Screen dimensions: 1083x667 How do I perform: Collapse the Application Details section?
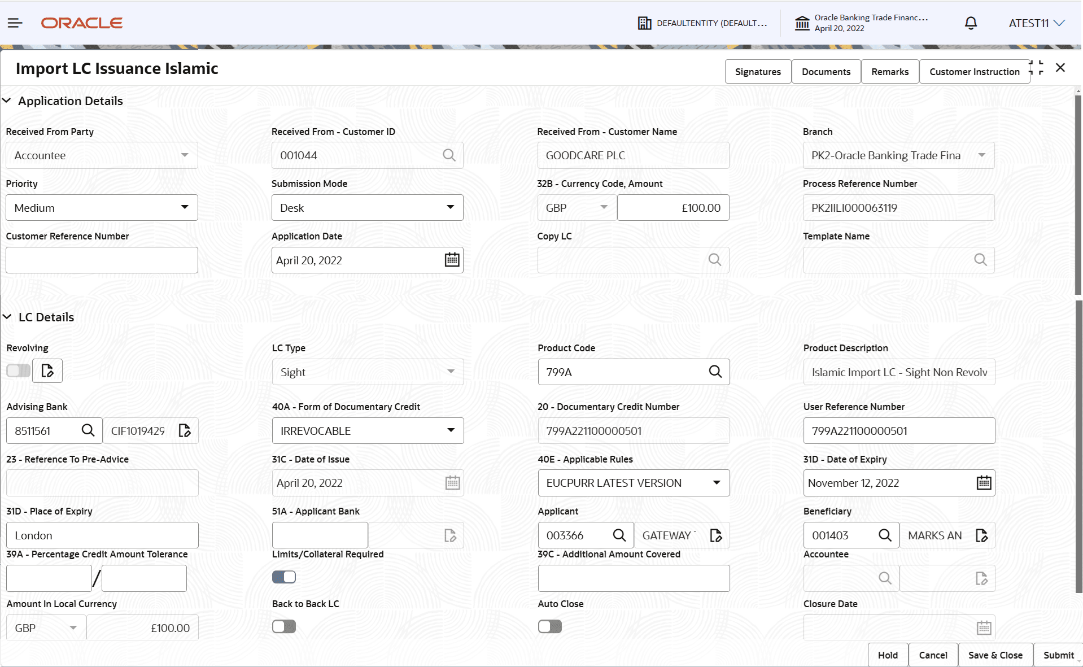[7, 101]
